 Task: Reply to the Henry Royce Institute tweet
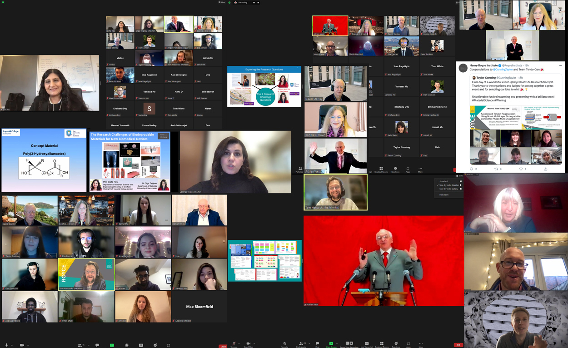tap(471, 169)
